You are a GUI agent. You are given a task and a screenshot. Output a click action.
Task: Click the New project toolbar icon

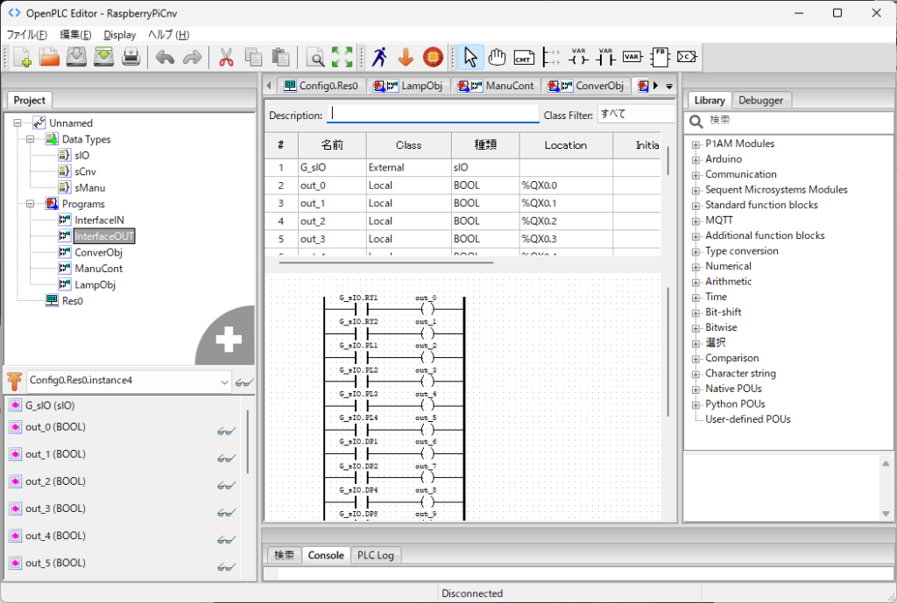(x=22, y=57)
